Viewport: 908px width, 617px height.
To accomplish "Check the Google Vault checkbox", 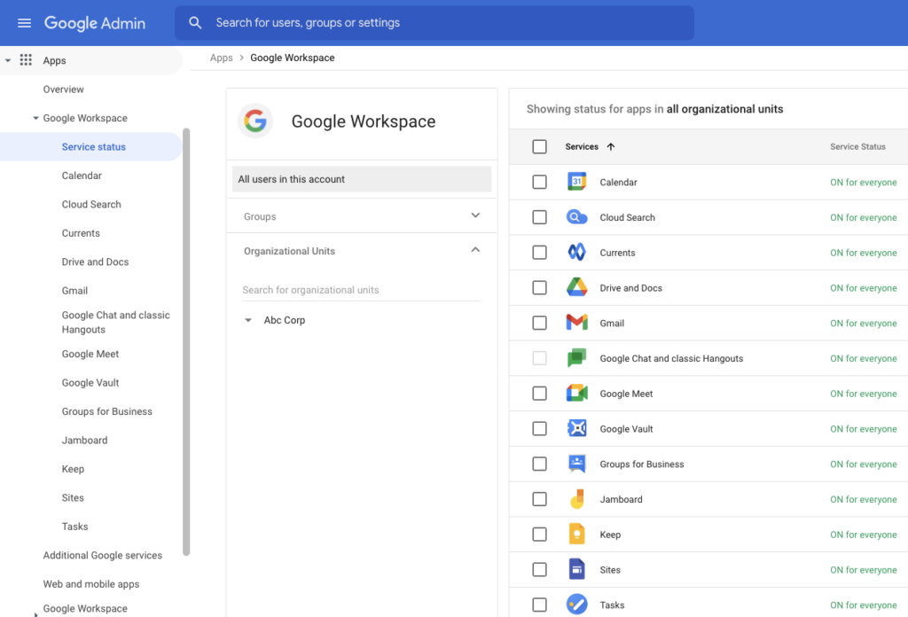I will coord(539,428).
